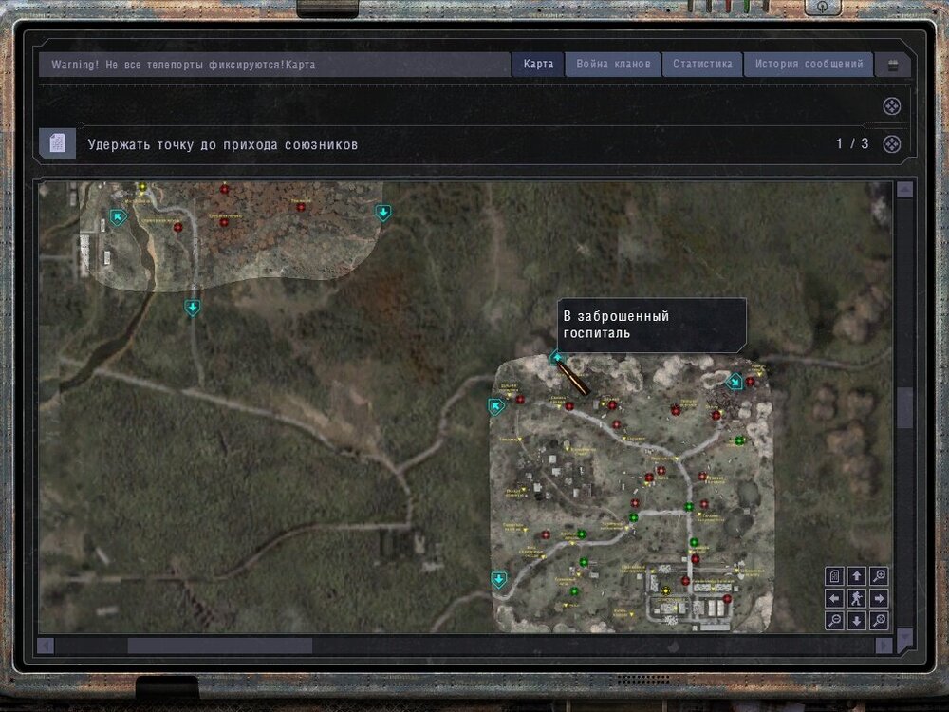The width and height of the screenshot is (949, 712).
Task: Click the horizontal scrollbar right arrow
Action: (884, 646)
